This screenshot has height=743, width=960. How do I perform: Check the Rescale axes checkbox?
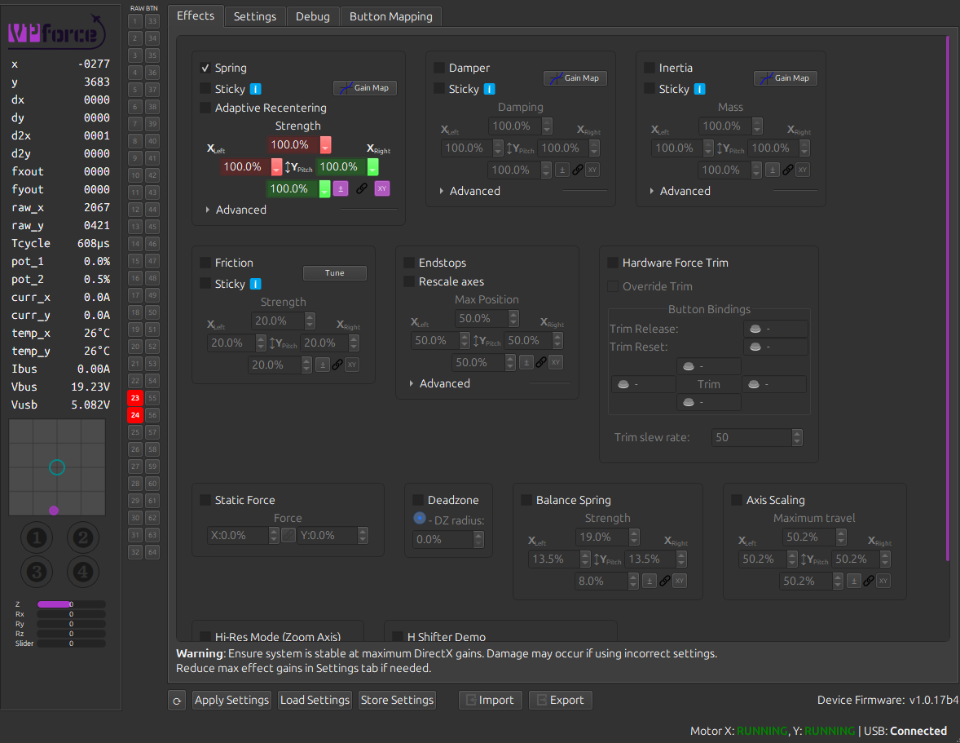(x=409, y=281)
